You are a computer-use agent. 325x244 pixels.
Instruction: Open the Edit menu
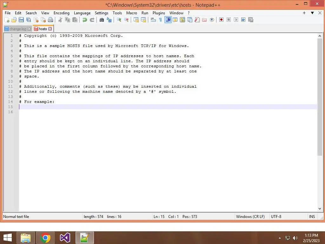click(18, 13)
